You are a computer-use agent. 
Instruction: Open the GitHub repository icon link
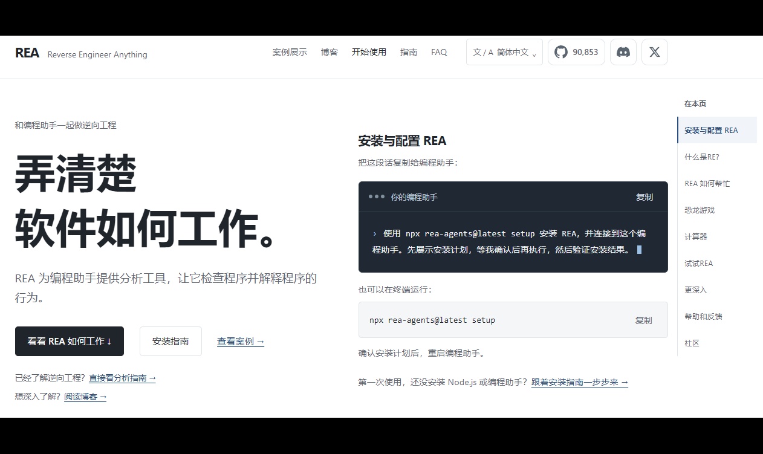click(561, 52)
